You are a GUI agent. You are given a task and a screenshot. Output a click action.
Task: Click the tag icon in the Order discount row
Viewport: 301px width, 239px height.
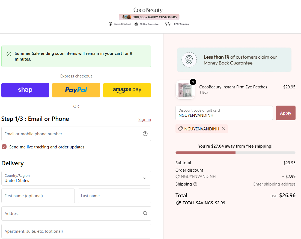178,177
